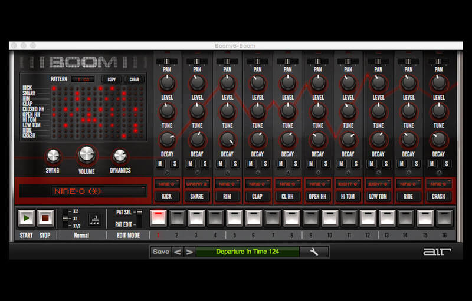The image size is (472, 301).
Task: Trigger the KICK instrument pad
Action: point(167,197)
